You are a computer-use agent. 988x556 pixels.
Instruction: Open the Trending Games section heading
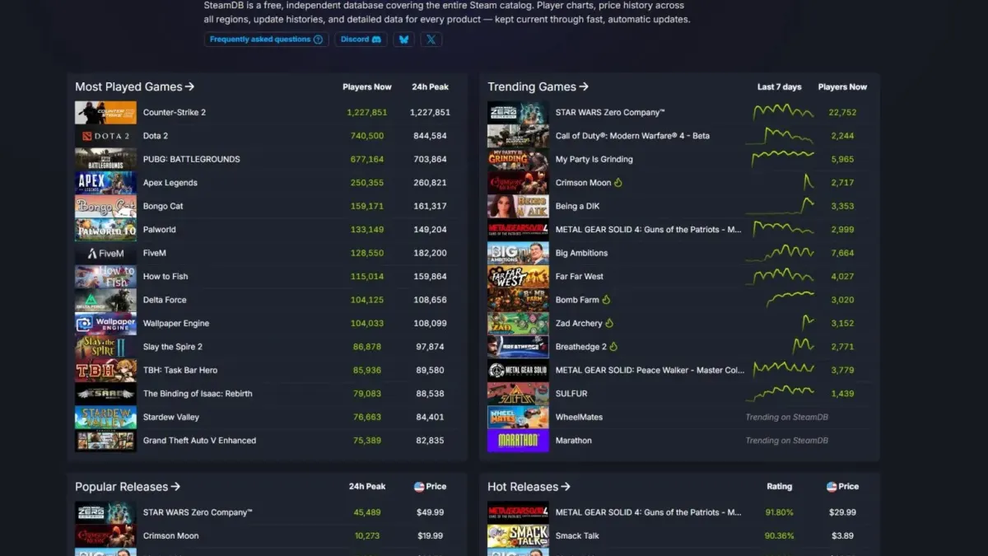tap(538, 86)
